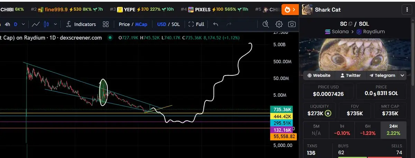
Task: Select the 5M stats tab
Action: [x=316, y=130]
